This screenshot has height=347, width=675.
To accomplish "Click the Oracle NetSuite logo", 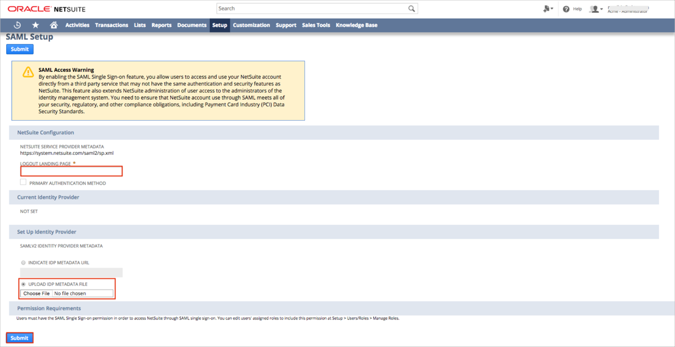I will pyautogui.click(x=46, y=9).
